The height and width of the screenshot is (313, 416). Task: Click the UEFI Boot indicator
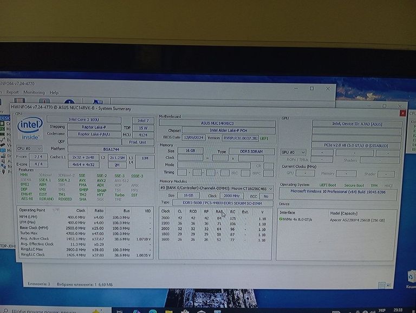point(328,185)
